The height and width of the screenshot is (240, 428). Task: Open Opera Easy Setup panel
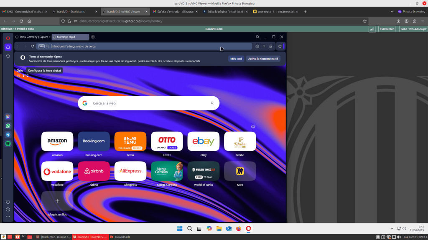pos(264,46)
